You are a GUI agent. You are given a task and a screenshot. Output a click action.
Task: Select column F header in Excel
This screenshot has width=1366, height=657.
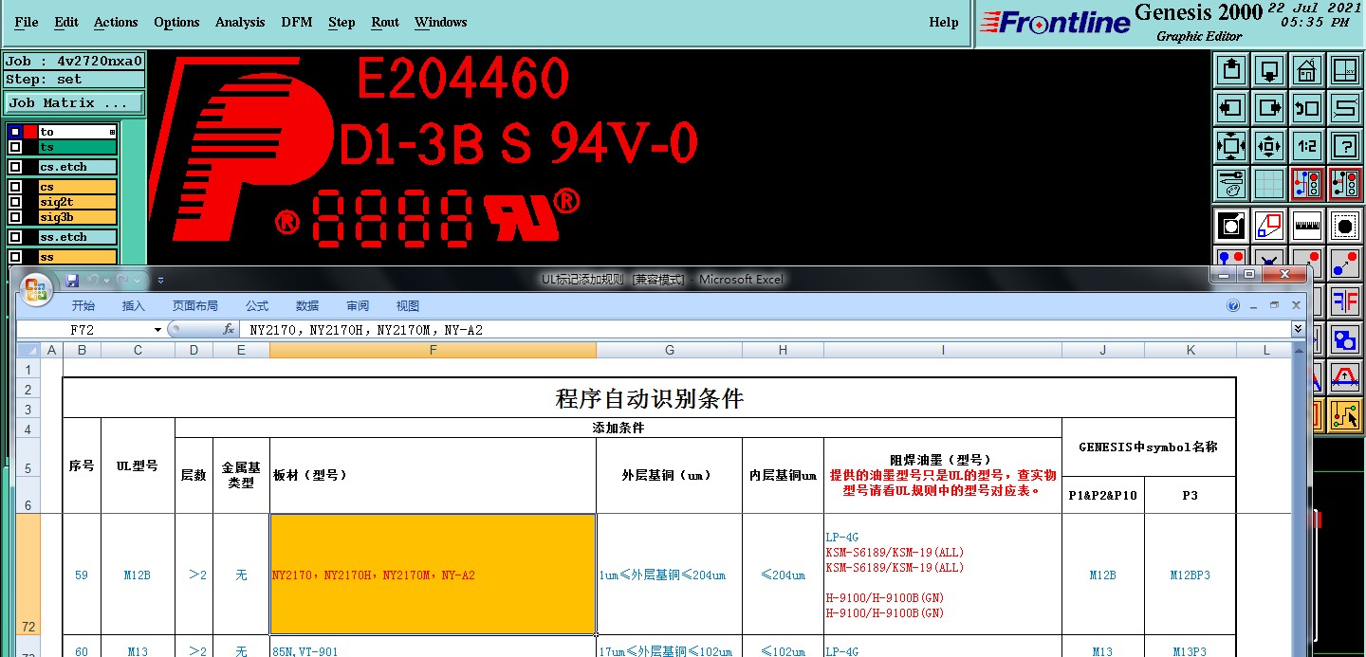click(433, 350)
